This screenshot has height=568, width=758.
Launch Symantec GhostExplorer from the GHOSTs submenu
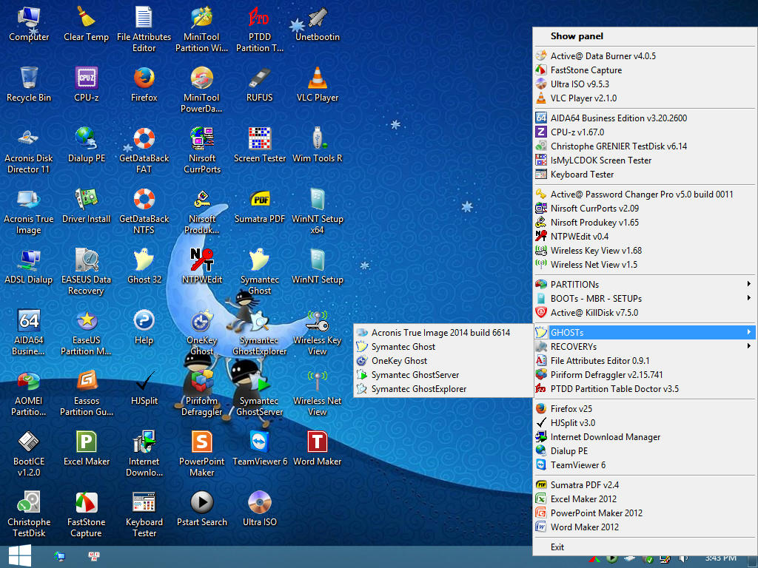click(x=443, y=389)
